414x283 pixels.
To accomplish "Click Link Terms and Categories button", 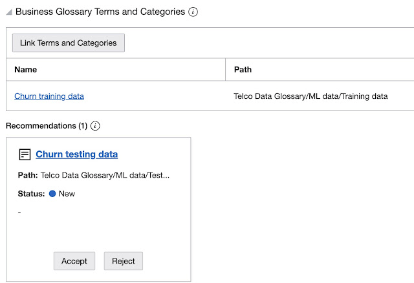I will click(69, 43).
